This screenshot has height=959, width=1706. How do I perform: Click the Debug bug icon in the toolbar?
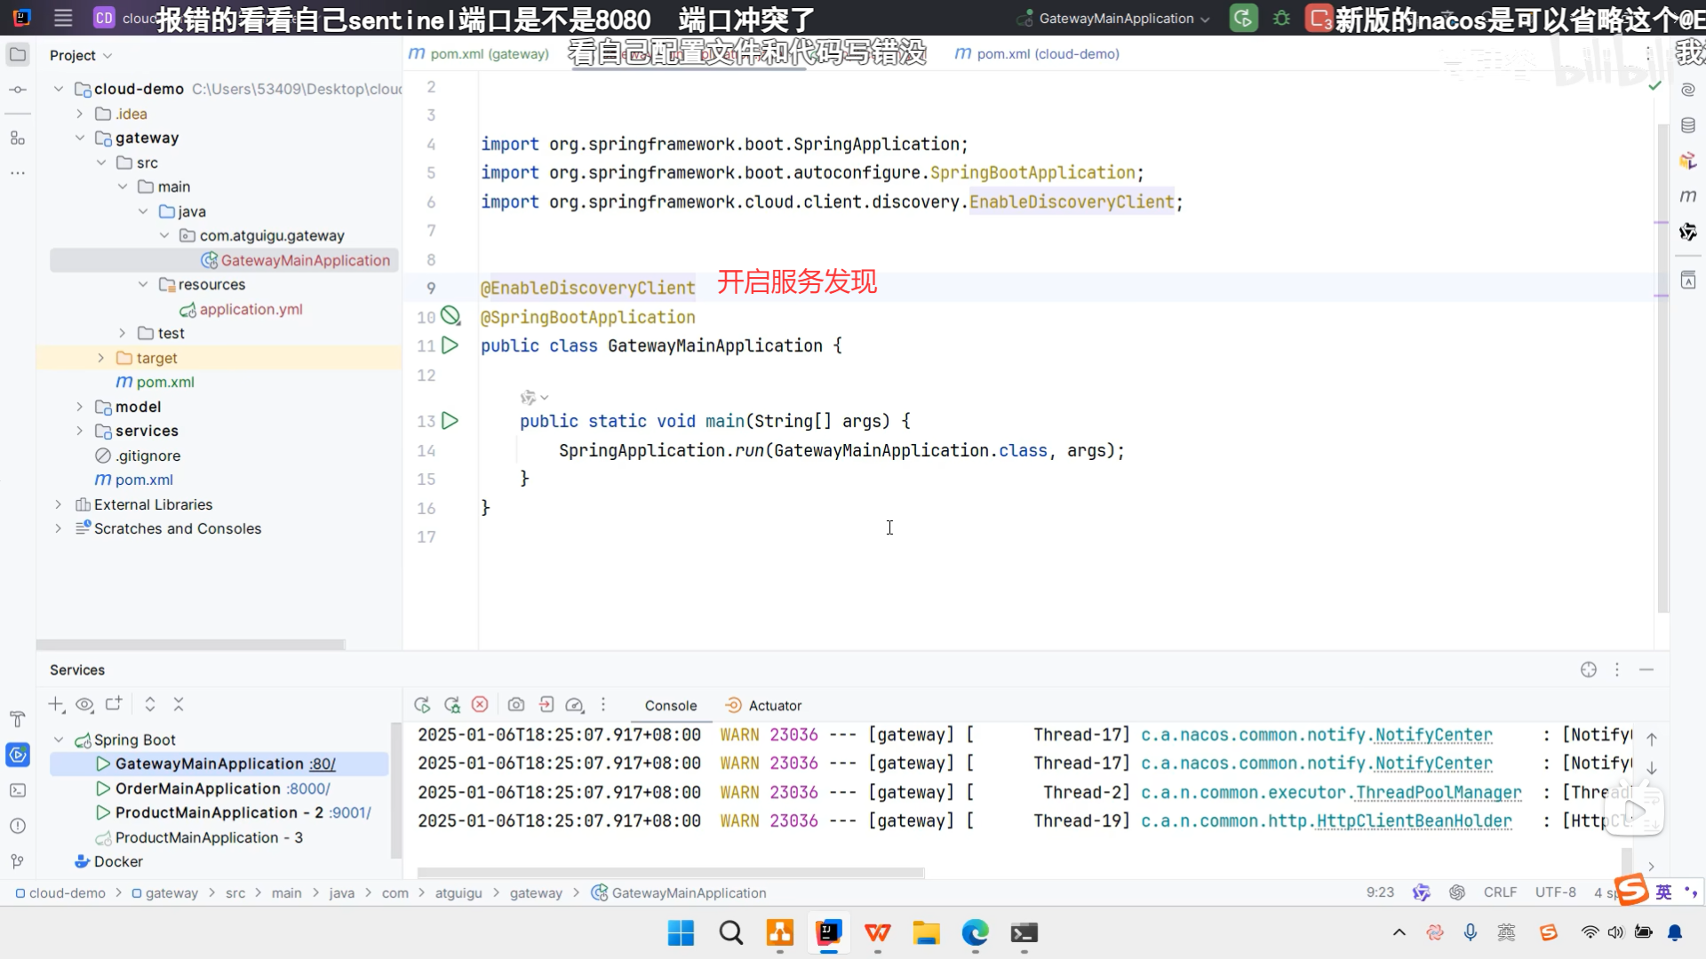click(1281, 18)
